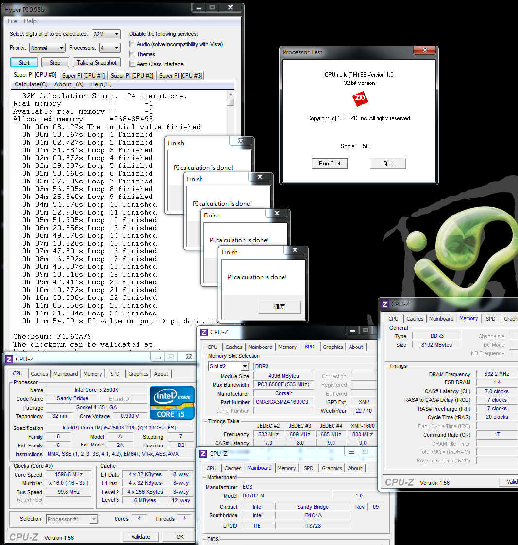518x545 pixels.
Task: Open the Help(H) menu in Super PI
Action: (x=101, y=84)
